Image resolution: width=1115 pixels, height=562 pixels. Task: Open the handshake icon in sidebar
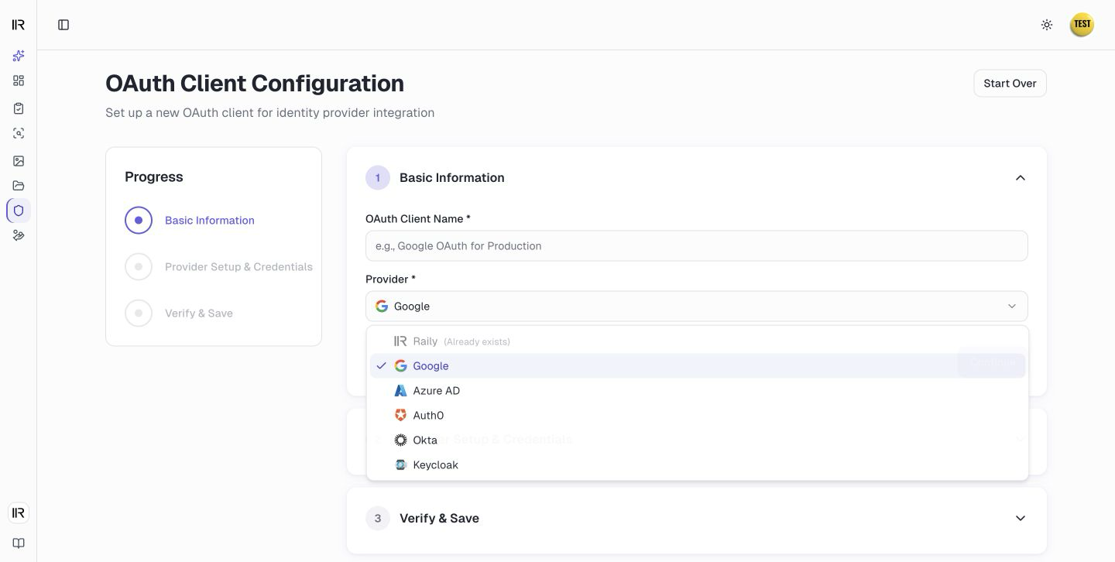tap(19, 235)
